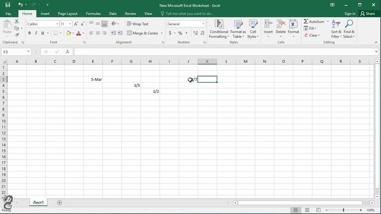Switch to the Formulas tab

tap(93, 14)
